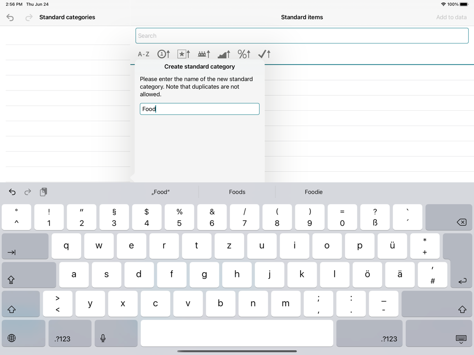Tap the status bar clock 2:56 PM
This screenshot has height=355, width=474.
14,4
